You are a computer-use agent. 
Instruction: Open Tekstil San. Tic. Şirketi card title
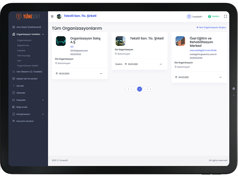(x=147, y=39)
